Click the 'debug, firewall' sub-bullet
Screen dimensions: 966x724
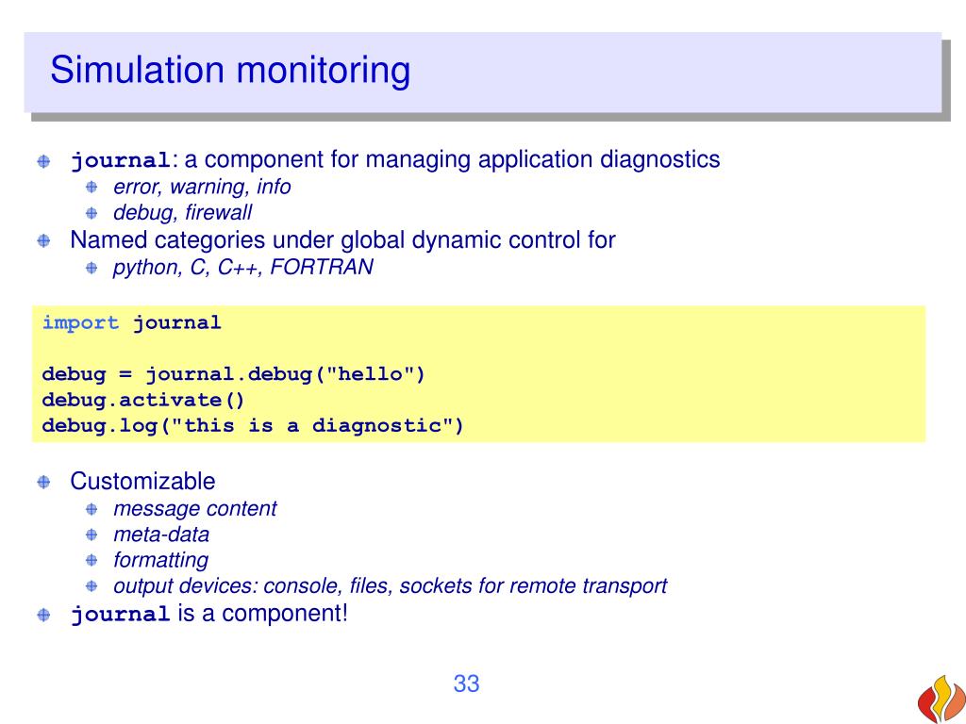(182, 212)
